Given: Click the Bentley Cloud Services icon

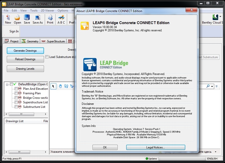Looking at the screenshot, I should tap(215, 17).
